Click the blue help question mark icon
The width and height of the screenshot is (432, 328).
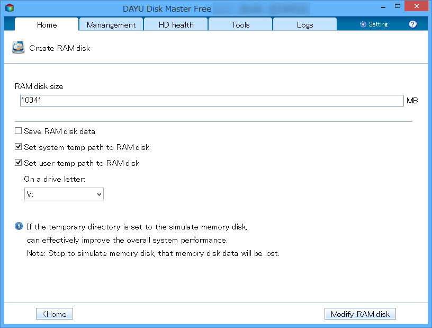pos(412,24)
